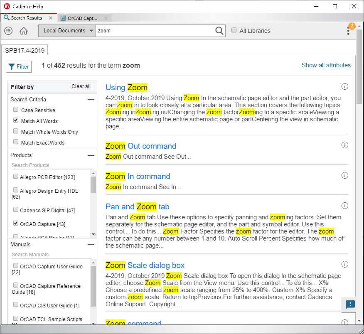Show info for Using Zoom result
Screen dimensions: 364x334
point(345,86)
